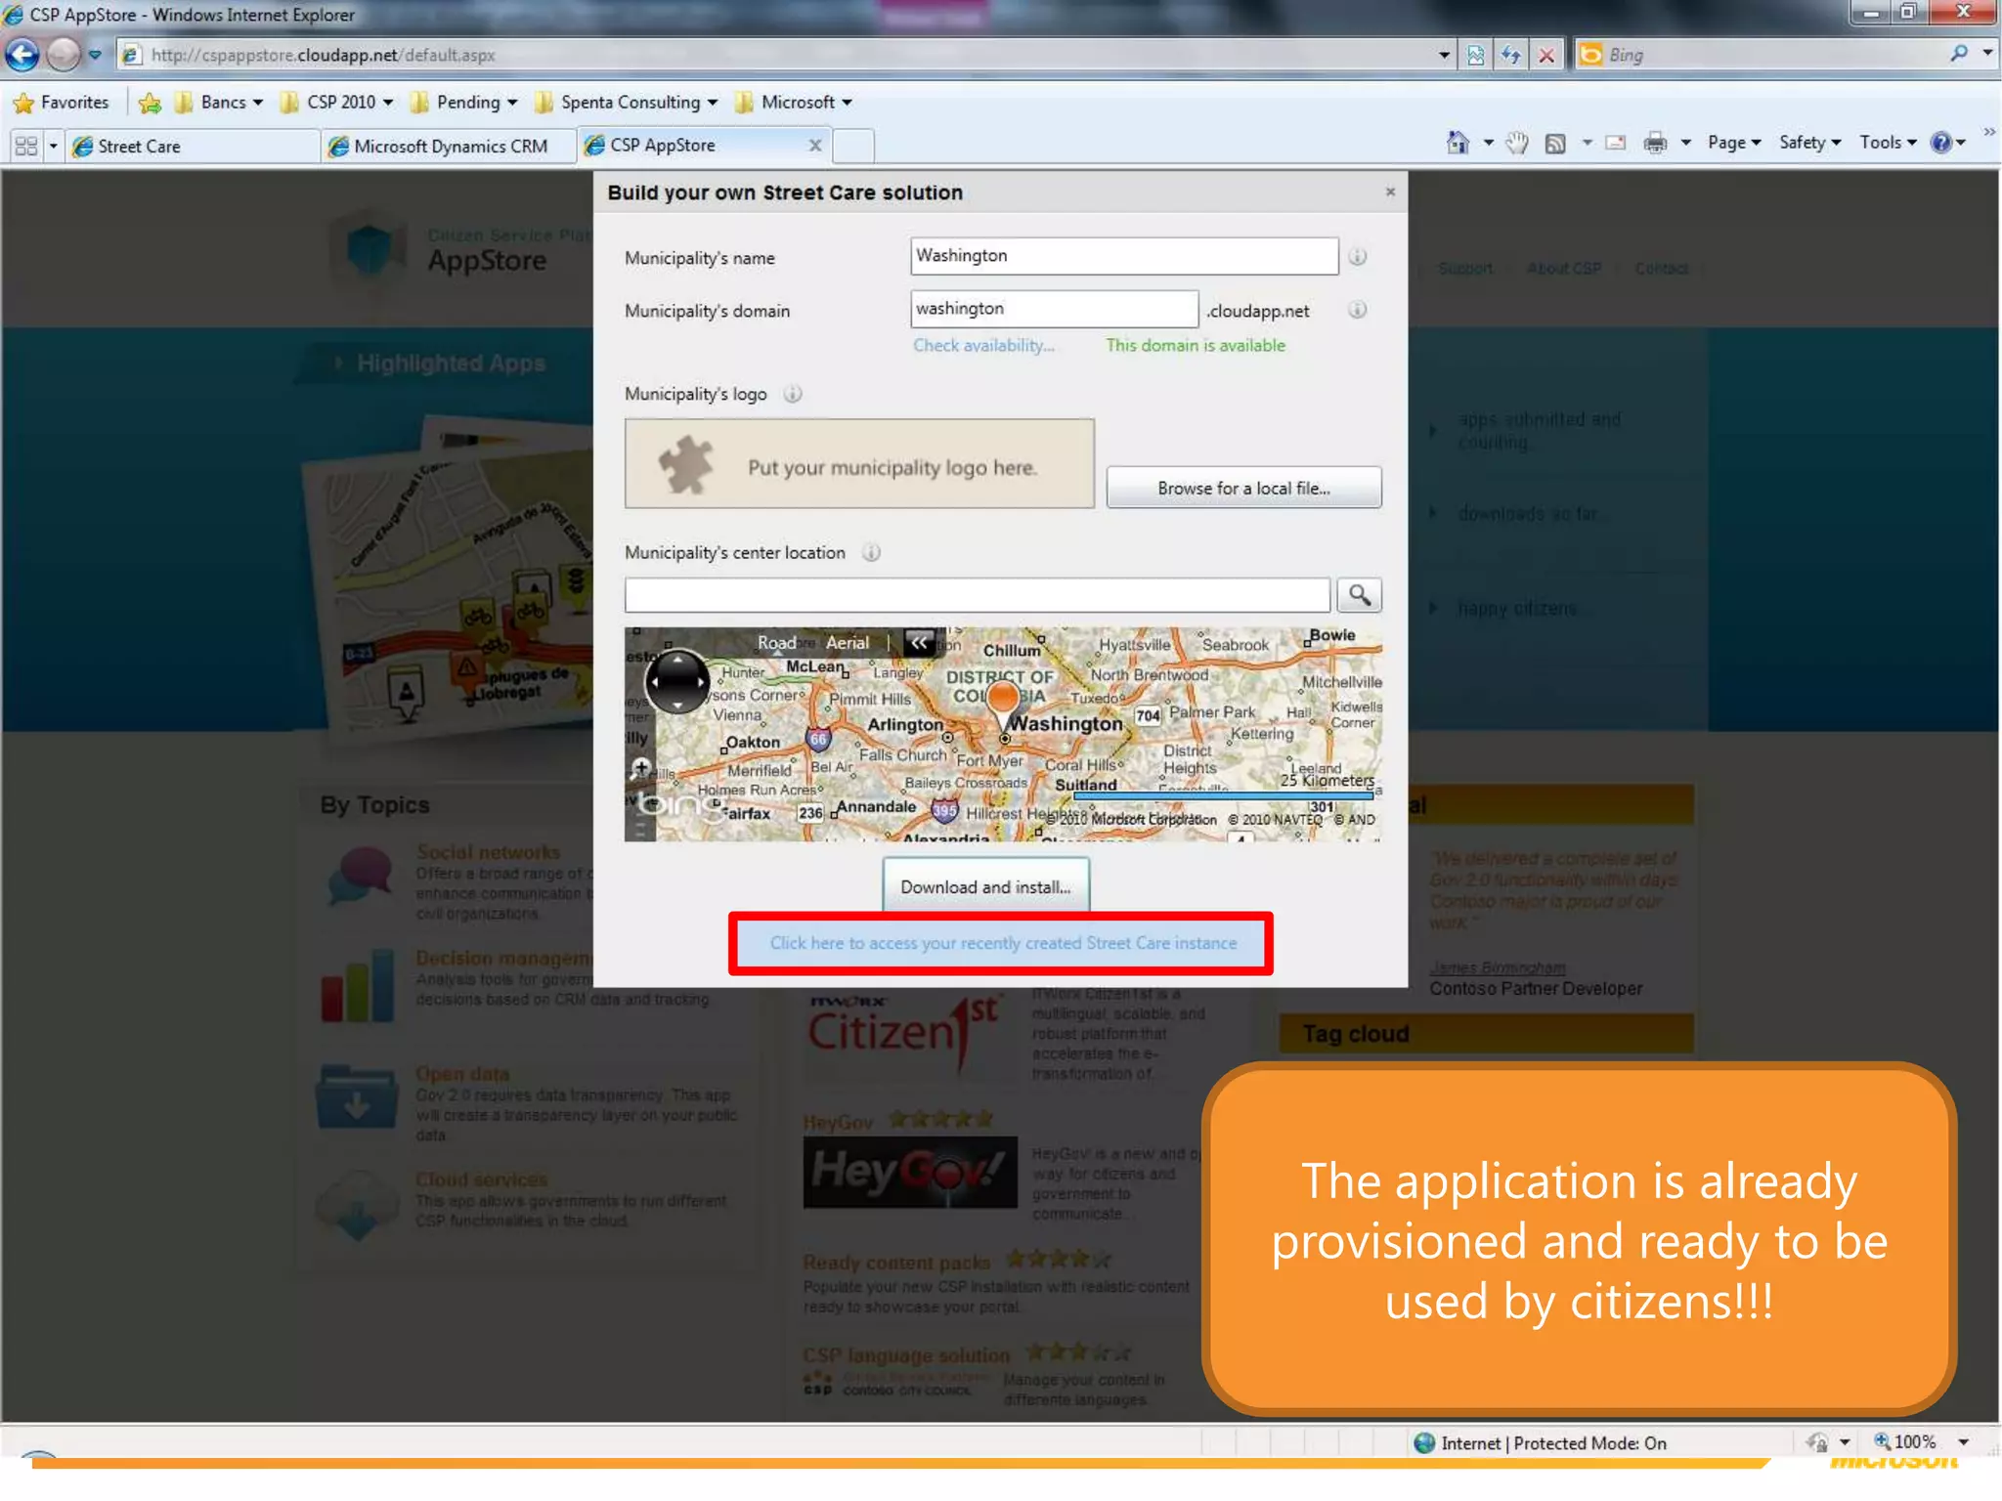Switch to the Microsoft Dynamics CRM tab
The height and width of the screenshot is (1501, 2002).
click(450, 147)
